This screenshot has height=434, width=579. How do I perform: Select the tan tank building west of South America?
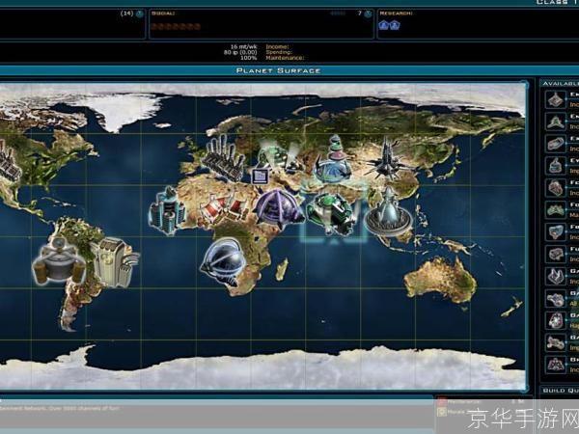[x=59, y=261]
